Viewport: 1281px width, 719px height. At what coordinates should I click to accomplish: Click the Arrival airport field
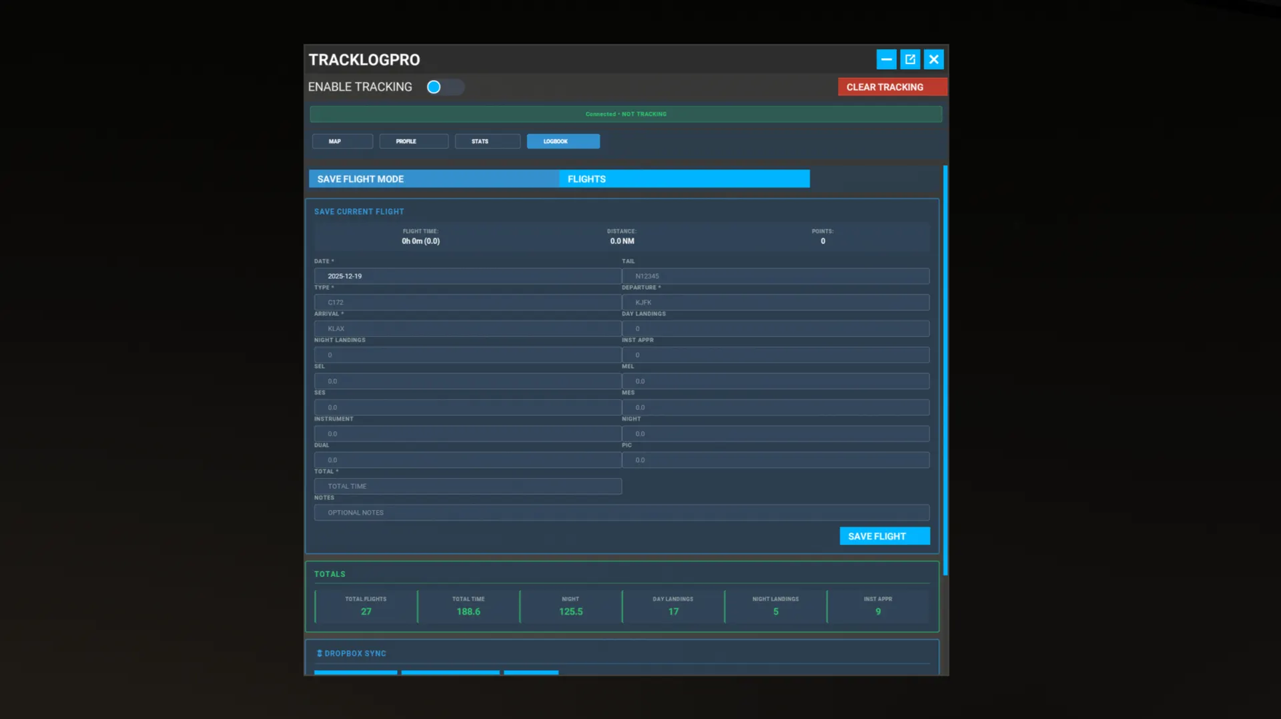467,328
